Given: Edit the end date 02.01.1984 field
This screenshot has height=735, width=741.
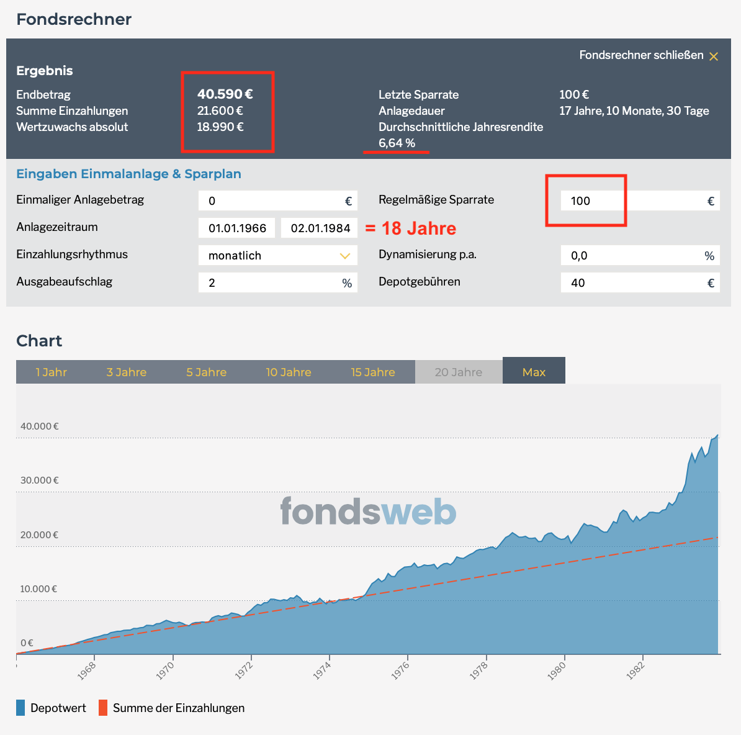Looking at the screenshot, I should [320, 228].
